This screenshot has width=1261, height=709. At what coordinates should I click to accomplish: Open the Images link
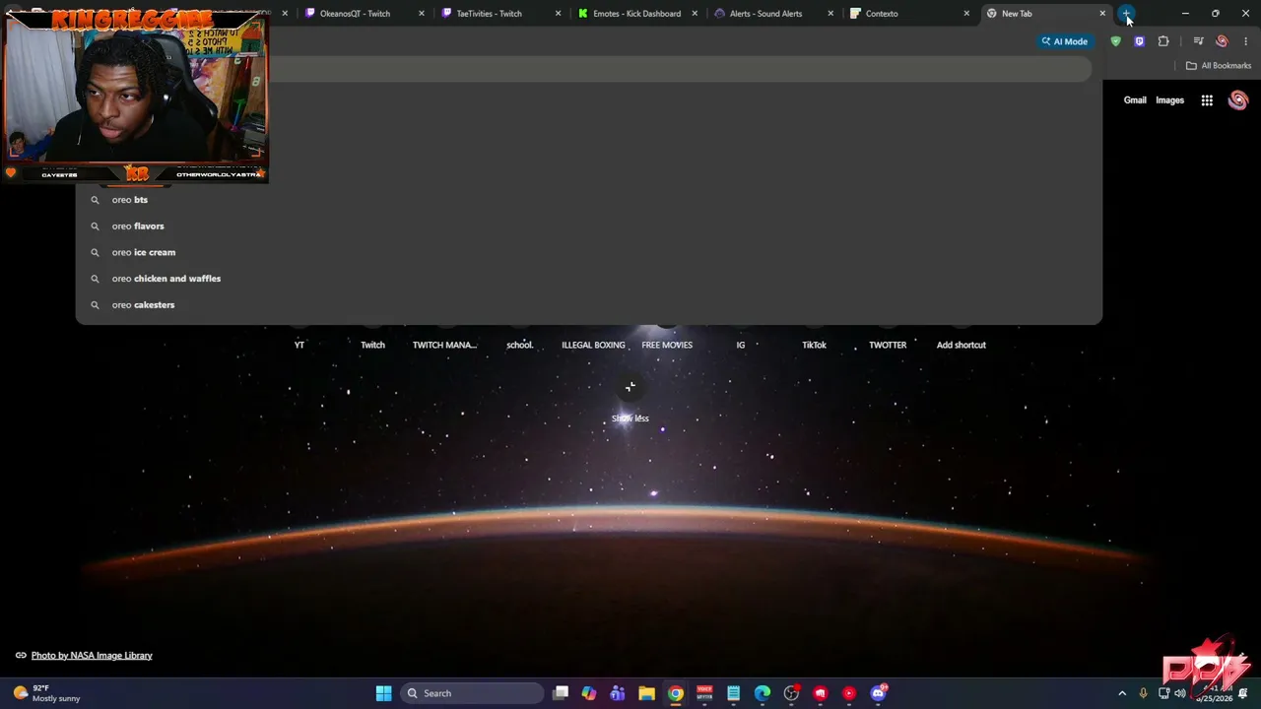point(1169,100)
